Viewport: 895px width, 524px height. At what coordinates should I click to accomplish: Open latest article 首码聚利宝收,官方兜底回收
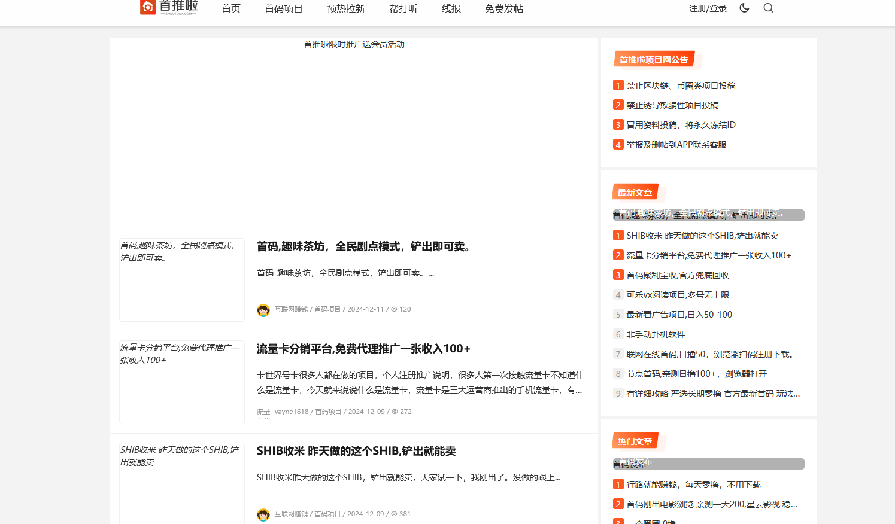point(677,275)
